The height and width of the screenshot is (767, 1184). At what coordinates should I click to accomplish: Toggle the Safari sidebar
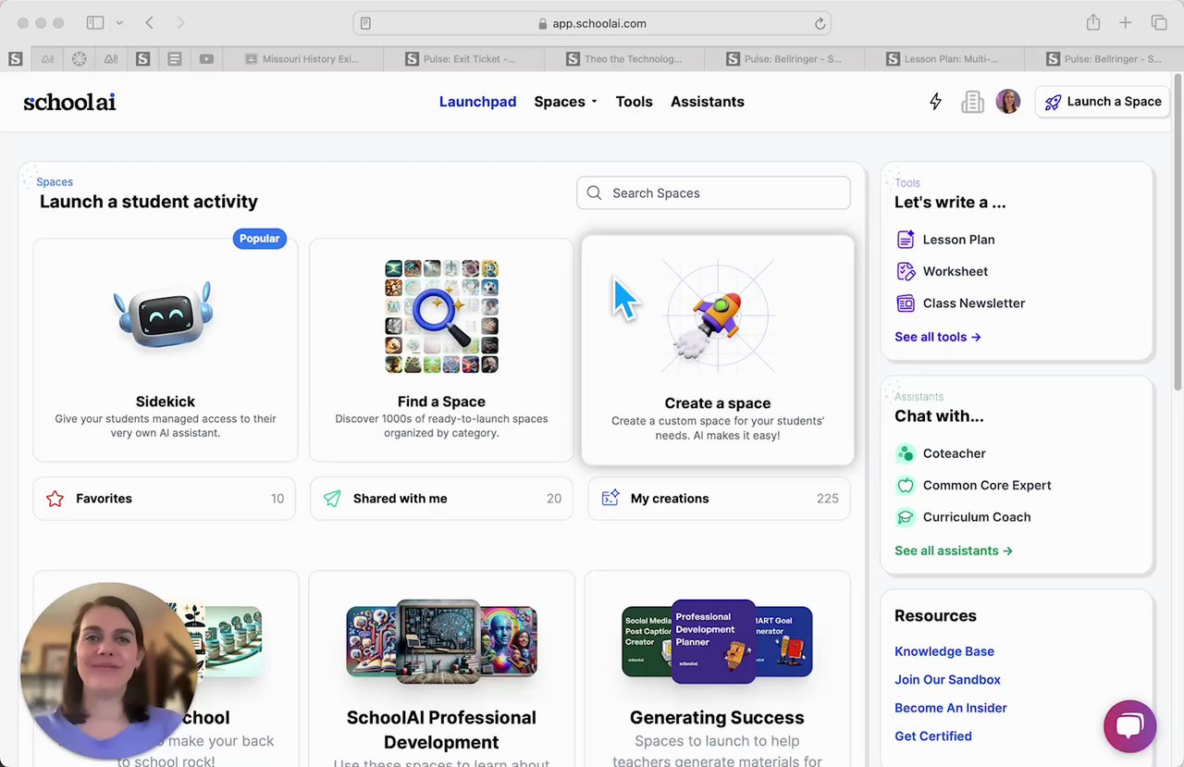coord(95,23)
